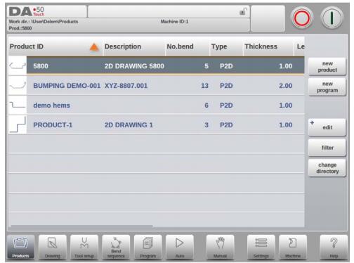Click bend count 13
This screenshot has height=263, width=354.
click(204, 86)
